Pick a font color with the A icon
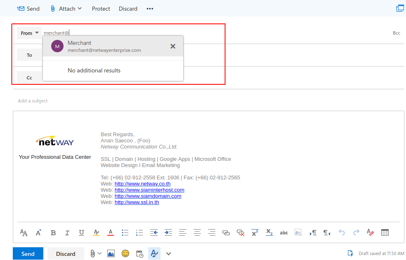This screenshot has height=260, width=406. [111, 232]
